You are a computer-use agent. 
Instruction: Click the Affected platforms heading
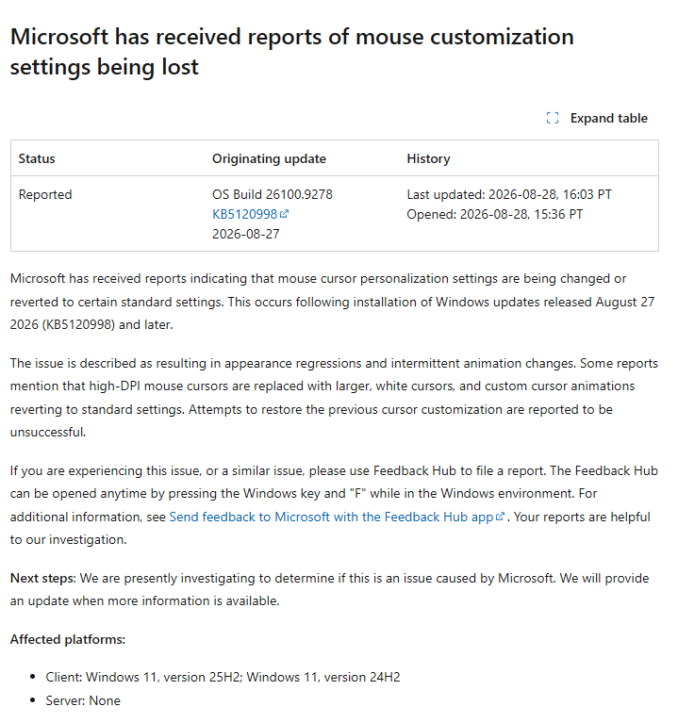68,639
